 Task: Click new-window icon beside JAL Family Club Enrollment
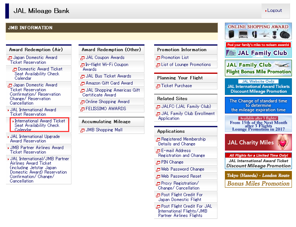pyautogui.click(x=158, y=114)
